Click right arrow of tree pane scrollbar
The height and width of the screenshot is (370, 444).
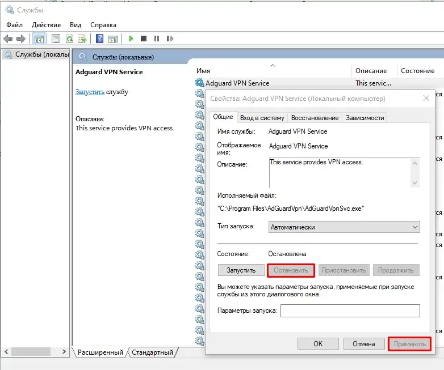[x=64, y=352]
